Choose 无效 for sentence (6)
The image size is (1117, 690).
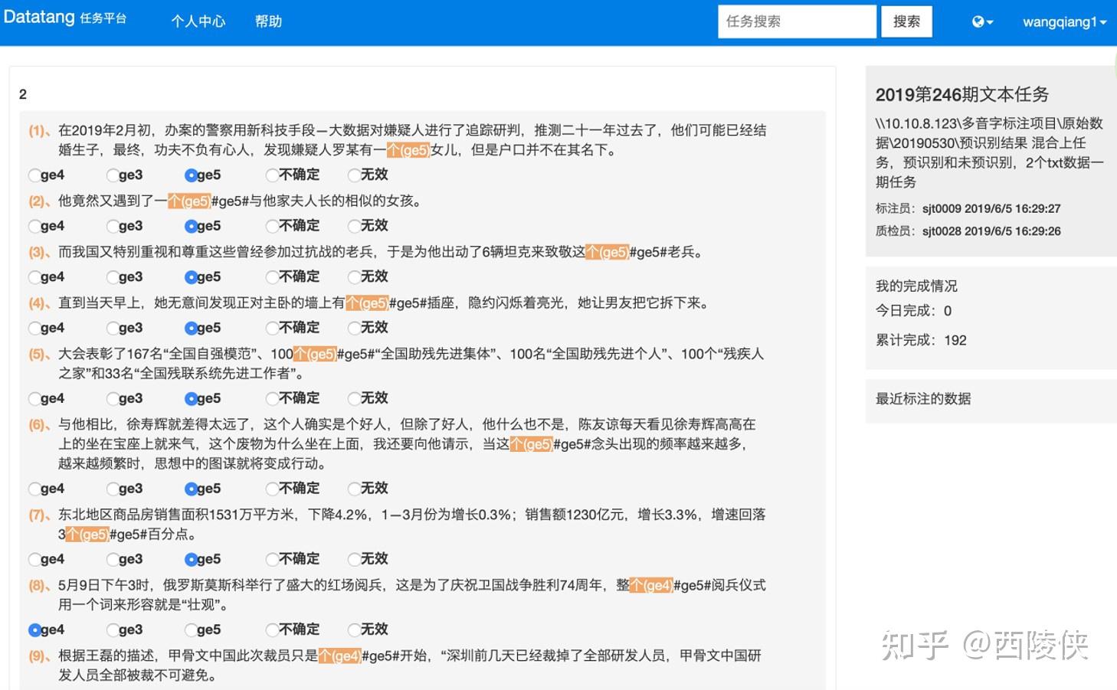pos(354,489)
